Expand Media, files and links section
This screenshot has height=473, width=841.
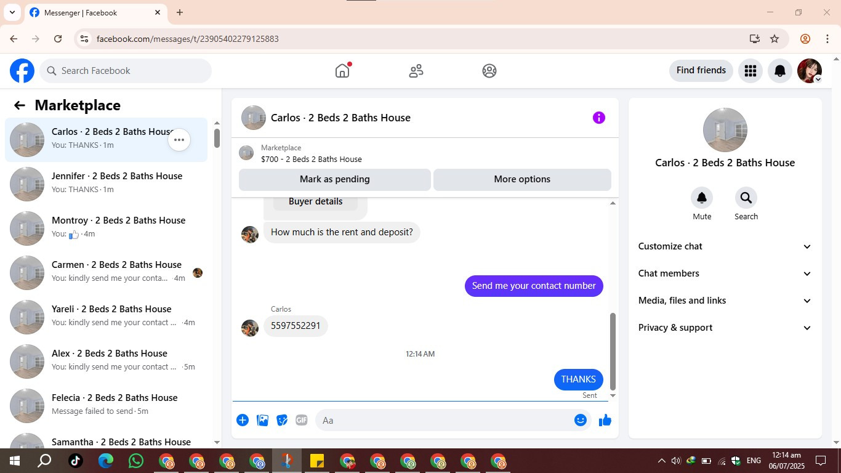click(725, 301)
